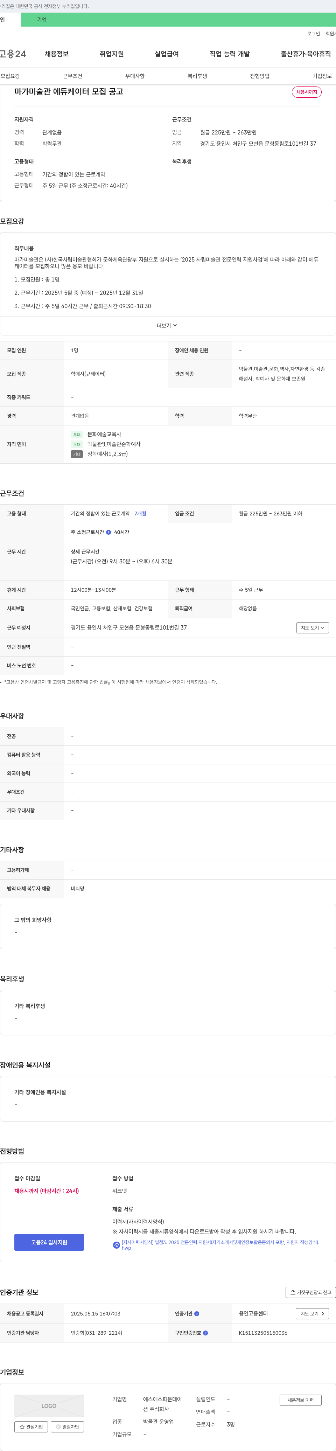The height and width of the screenshot is (1451, 336).
Task: Expand 지도 보기 for 근무 예정지
Action: pos(312,627)
